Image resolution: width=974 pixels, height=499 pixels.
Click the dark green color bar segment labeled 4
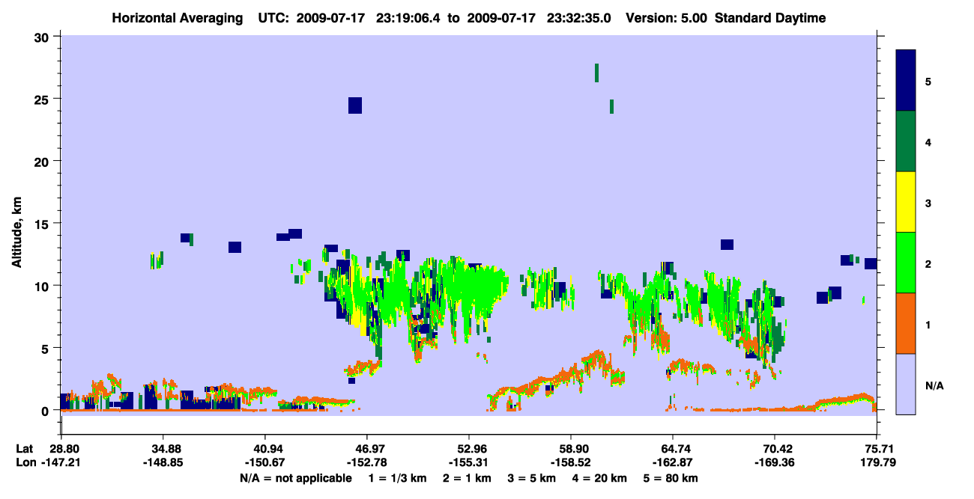(x=906, y=141)
